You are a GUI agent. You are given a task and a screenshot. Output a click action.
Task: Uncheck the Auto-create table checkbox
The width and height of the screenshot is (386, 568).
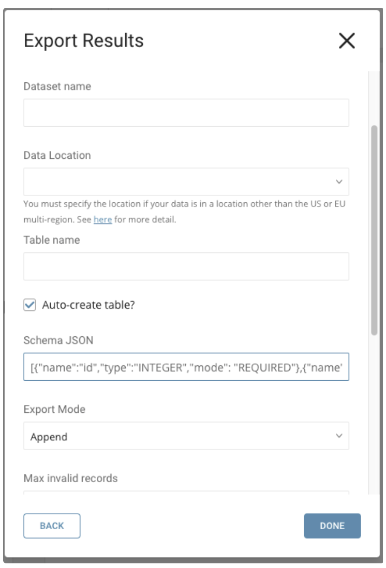[30, 305]
